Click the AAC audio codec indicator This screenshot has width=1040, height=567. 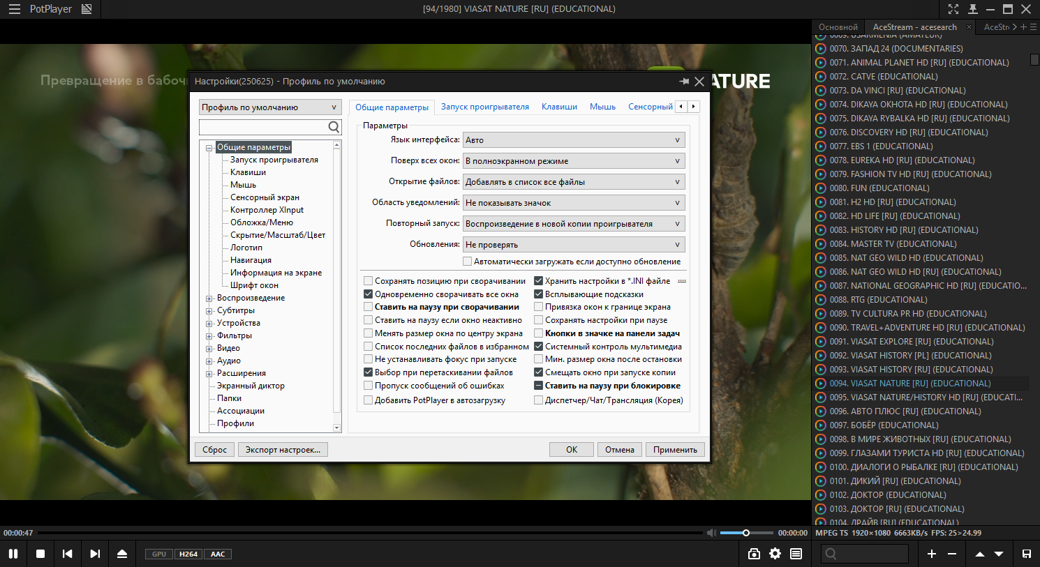(x=218, y=554)
